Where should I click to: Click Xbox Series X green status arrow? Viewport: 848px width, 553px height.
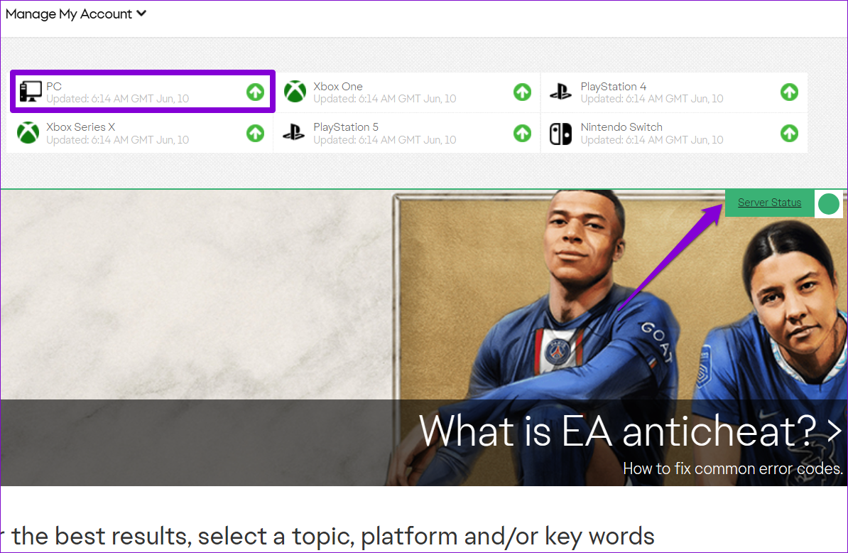tap(255, 133)
